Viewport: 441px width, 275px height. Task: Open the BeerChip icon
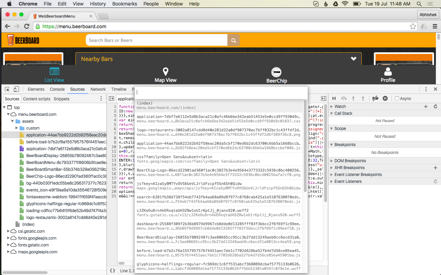coord(276,72)
